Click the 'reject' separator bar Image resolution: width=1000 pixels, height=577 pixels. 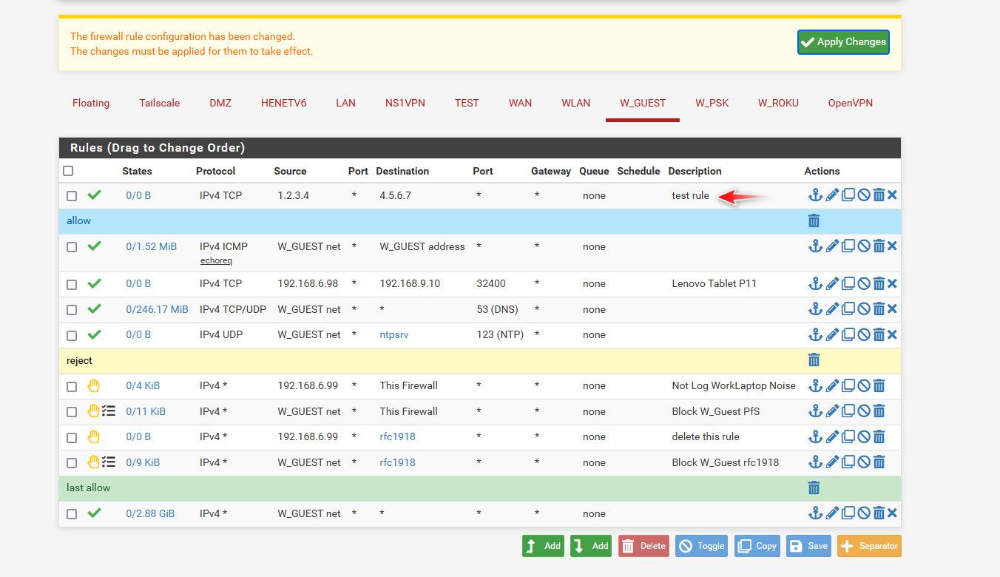480,360
